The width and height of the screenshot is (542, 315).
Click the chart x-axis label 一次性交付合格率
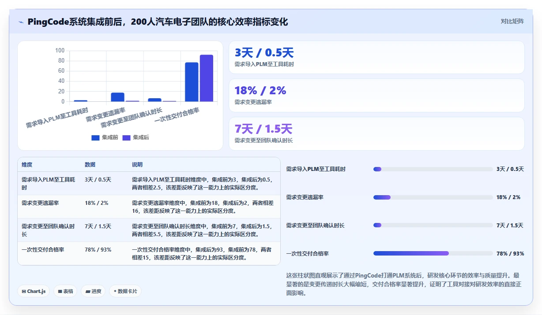coord(177,115)
